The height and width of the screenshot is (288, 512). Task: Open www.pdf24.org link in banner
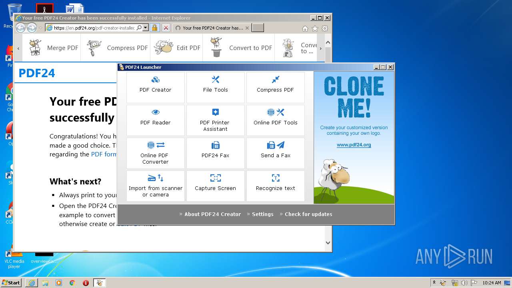pyautogui.click(x=354, y=145)
